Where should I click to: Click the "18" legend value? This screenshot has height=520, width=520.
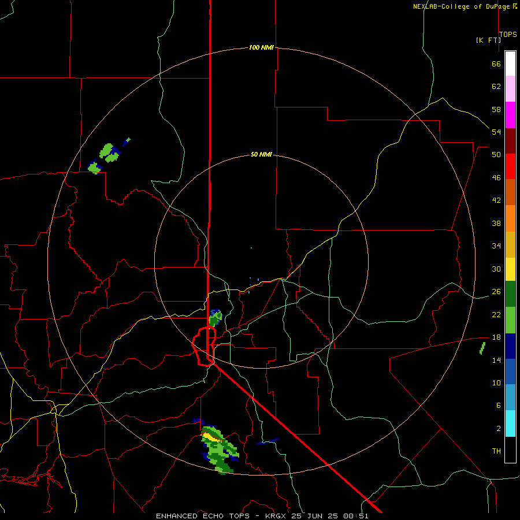(496, 337)
